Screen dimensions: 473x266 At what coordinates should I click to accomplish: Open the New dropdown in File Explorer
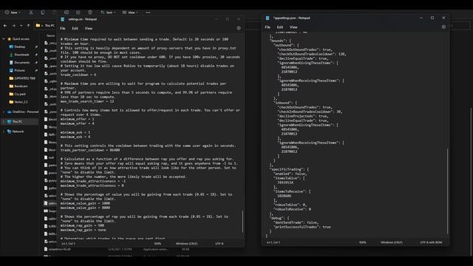pos(13,13)
